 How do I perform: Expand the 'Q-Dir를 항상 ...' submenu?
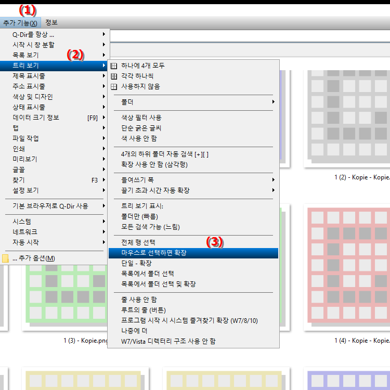[54, 34]
